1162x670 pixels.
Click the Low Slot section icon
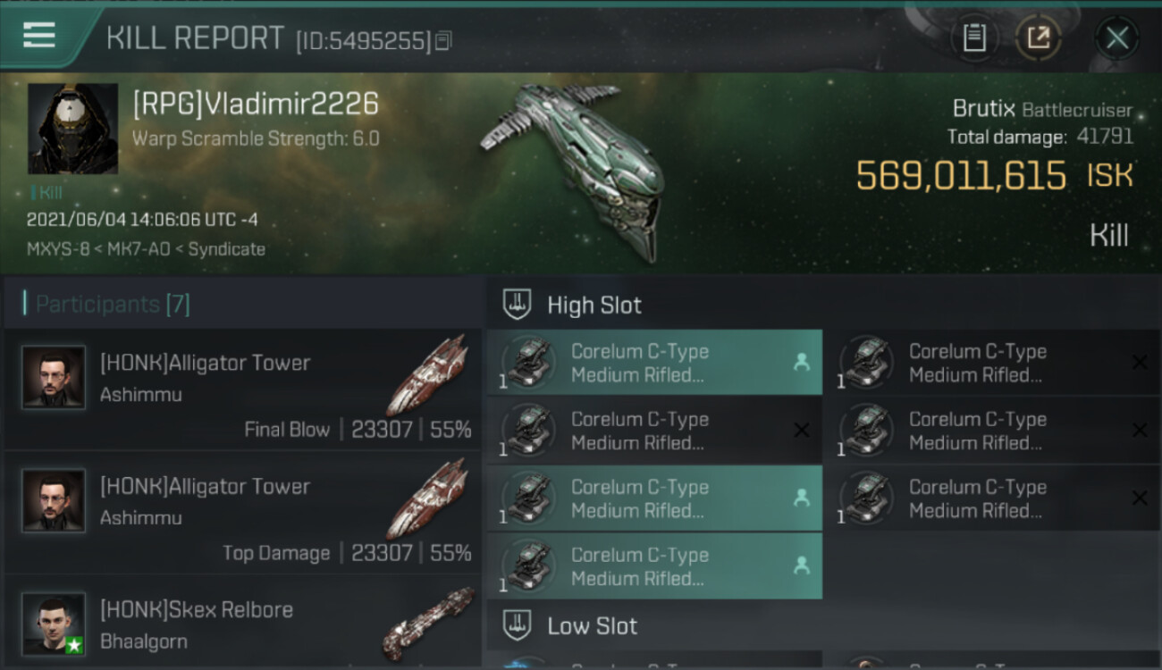coord(517,625)
